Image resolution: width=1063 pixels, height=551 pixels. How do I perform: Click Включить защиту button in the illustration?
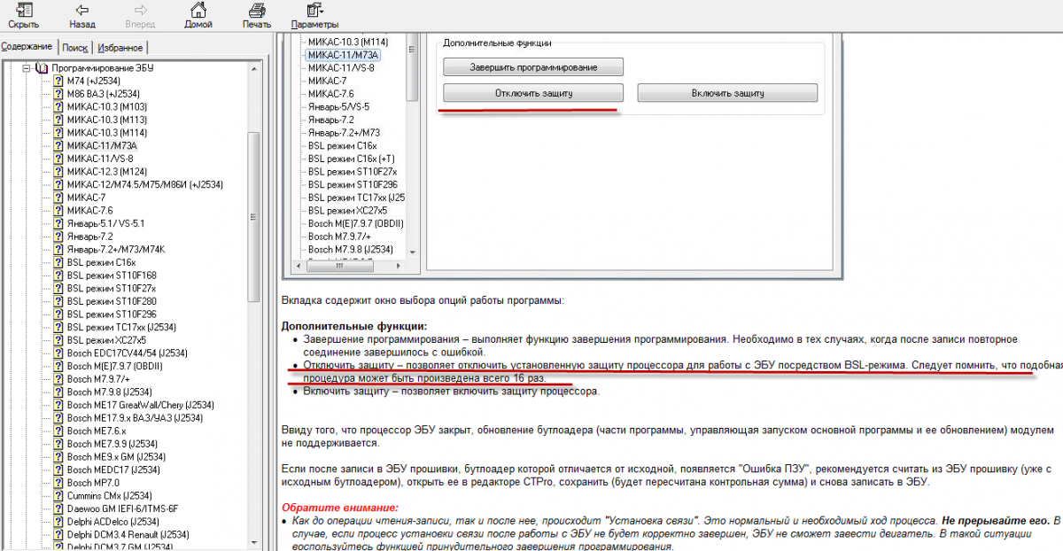click(727, 93)
